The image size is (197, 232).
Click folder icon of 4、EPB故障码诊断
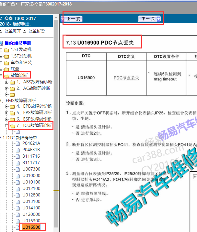[x=12, y=106]
